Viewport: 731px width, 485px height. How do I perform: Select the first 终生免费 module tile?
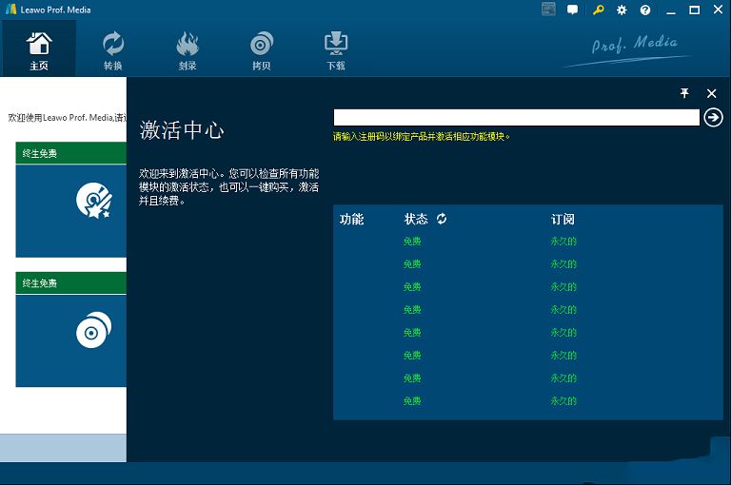coord(70,200)
